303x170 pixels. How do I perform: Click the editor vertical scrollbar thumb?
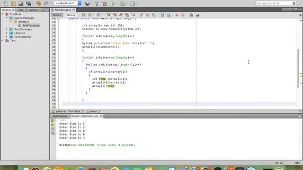click(x=298, y=68)
